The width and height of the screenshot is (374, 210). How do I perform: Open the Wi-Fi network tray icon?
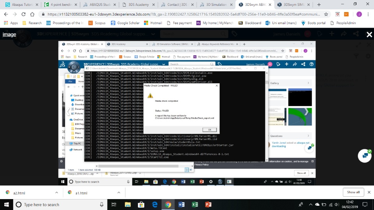pos(331,205)
